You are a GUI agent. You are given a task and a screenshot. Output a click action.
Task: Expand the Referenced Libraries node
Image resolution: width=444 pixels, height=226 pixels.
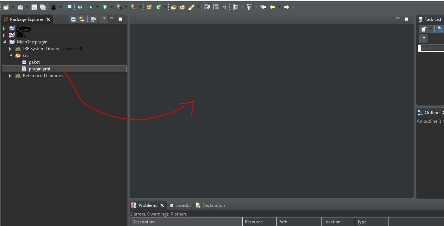pyautogui.click(x=10, y=76)
